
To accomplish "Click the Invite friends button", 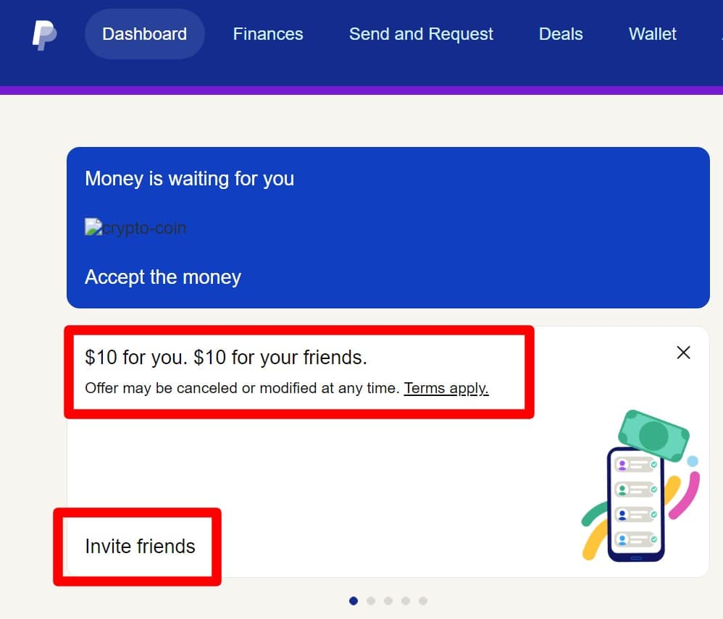I will [140, 546].
